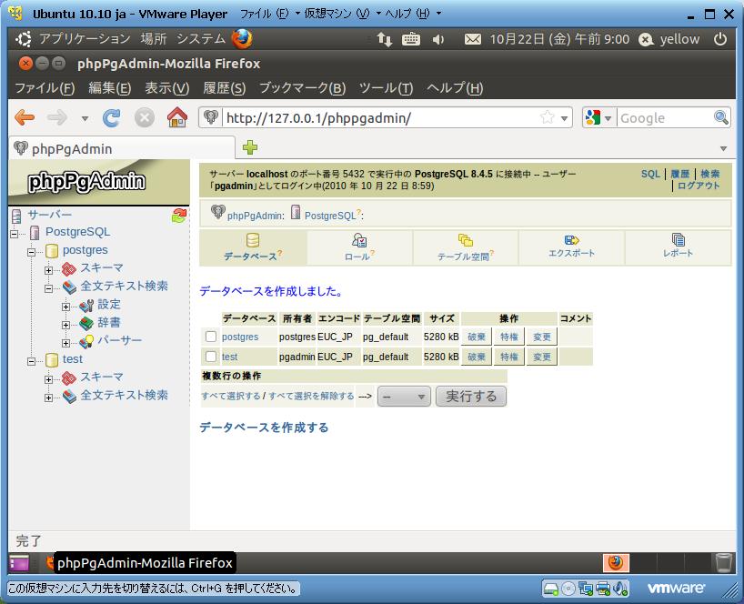The height and width of the screenshot is (604, 744).
Task: Open the list all tabs dropdown
Action: click(x=724, y=148)
